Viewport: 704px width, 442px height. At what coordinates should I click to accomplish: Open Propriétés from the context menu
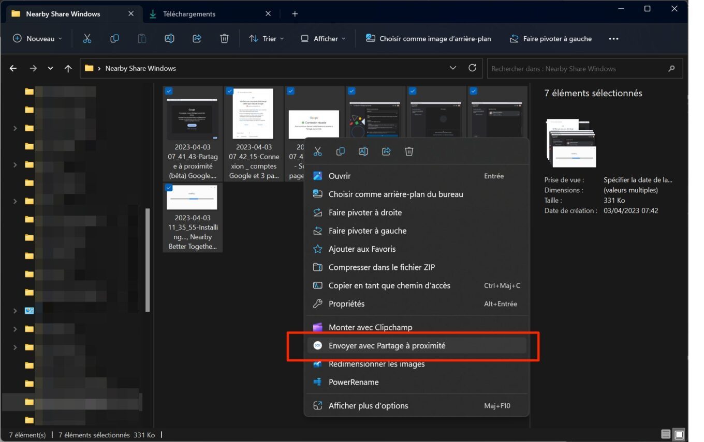(x=416, y=303)
